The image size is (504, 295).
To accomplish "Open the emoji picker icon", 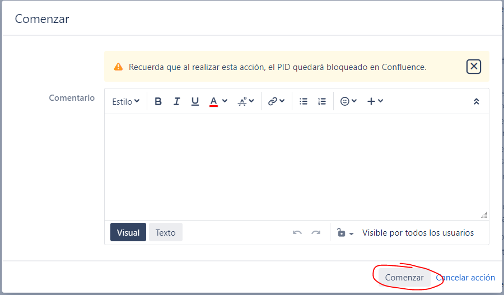I will pos(345,101).
